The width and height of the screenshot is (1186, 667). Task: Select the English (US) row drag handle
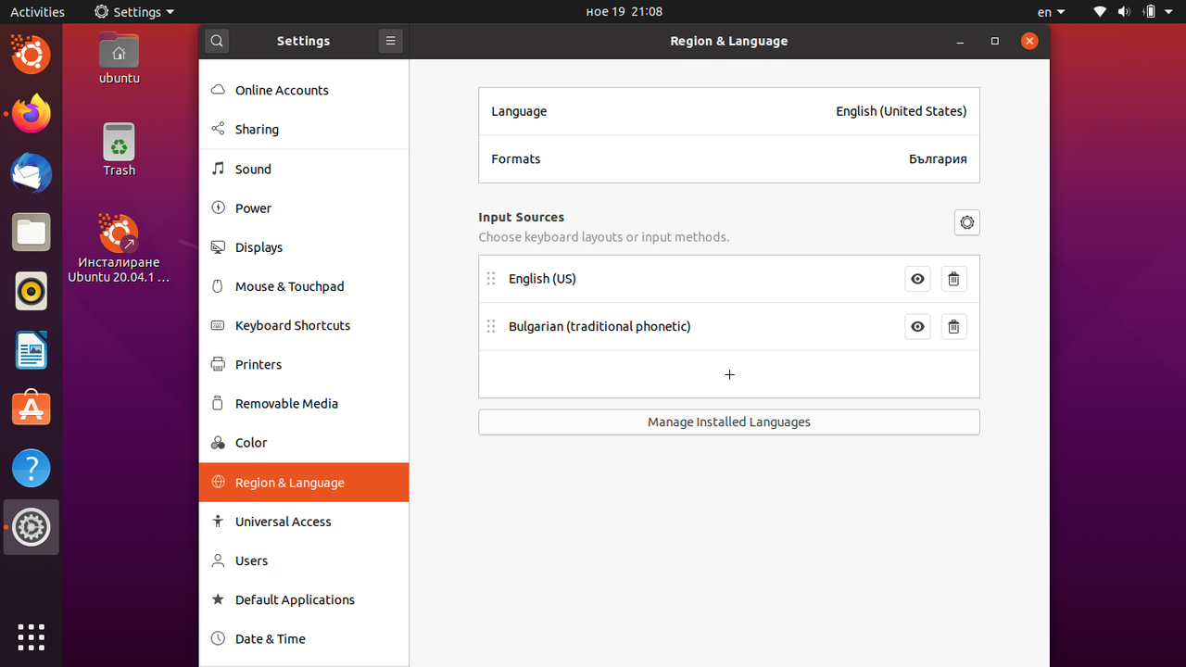click(x=491, y=279)
